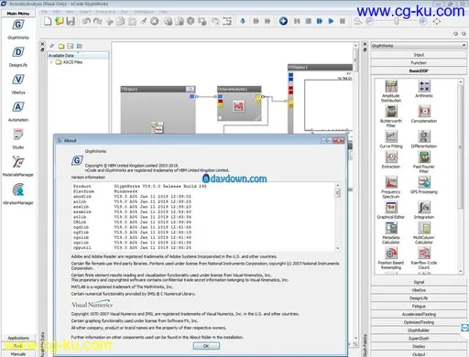The width and height of the screenshot is (469, 357).
Task: Select the Rainflow Cycle Count glyph
Action: click(424, 253)
